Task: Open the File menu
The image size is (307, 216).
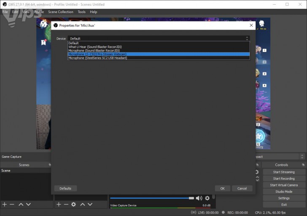Action: point(5,12)
